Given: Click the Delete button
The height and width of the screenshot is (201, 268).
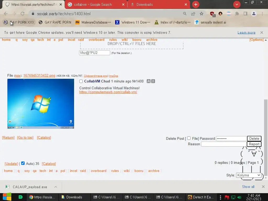Looking at the screenshot, I should click(x=254, y=138).
